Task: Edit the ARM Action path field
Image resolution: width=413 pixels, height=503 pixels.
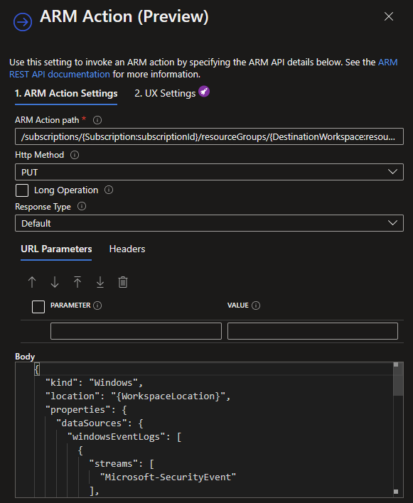Action: click(x=209, y=136)
